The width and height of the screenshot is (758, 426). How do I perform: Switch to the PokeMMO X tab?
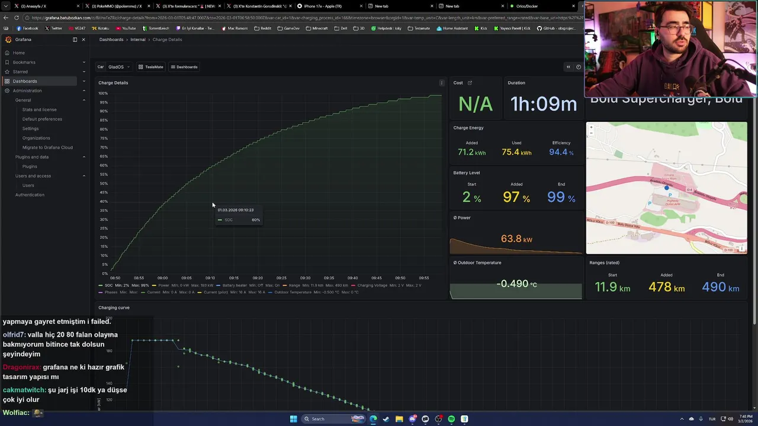coord(117,6)
